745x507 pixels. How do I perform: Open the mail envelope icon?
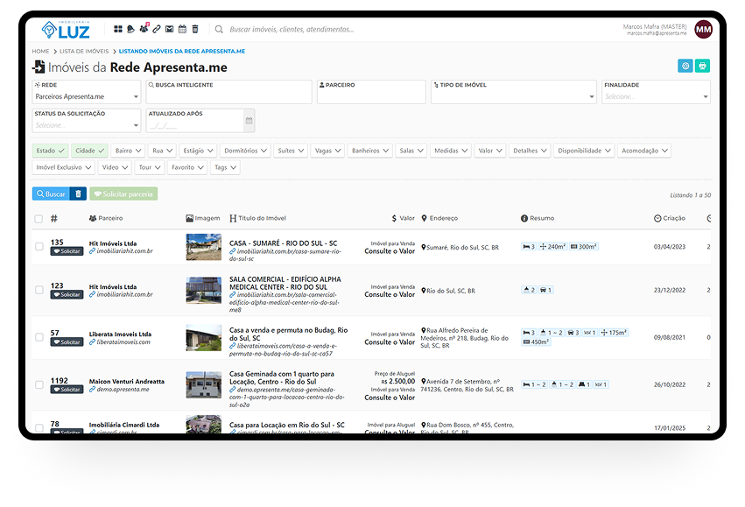point(169,29)
